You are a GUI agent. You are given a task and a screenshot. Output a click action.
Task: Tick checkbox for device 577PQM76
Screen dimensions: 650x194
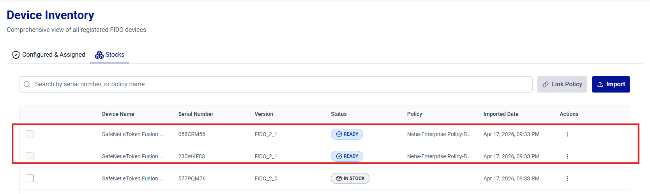pyautogui.click(x=30, y=178)
